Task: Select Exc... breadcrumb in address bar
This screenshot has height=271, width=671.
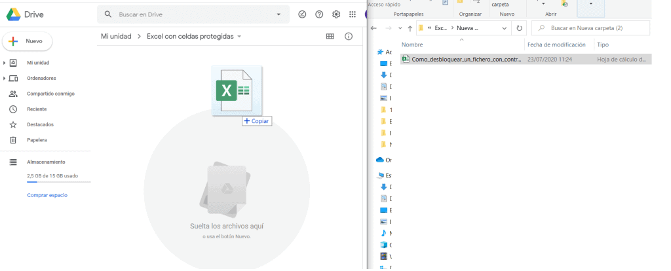Action: point(440,28)
